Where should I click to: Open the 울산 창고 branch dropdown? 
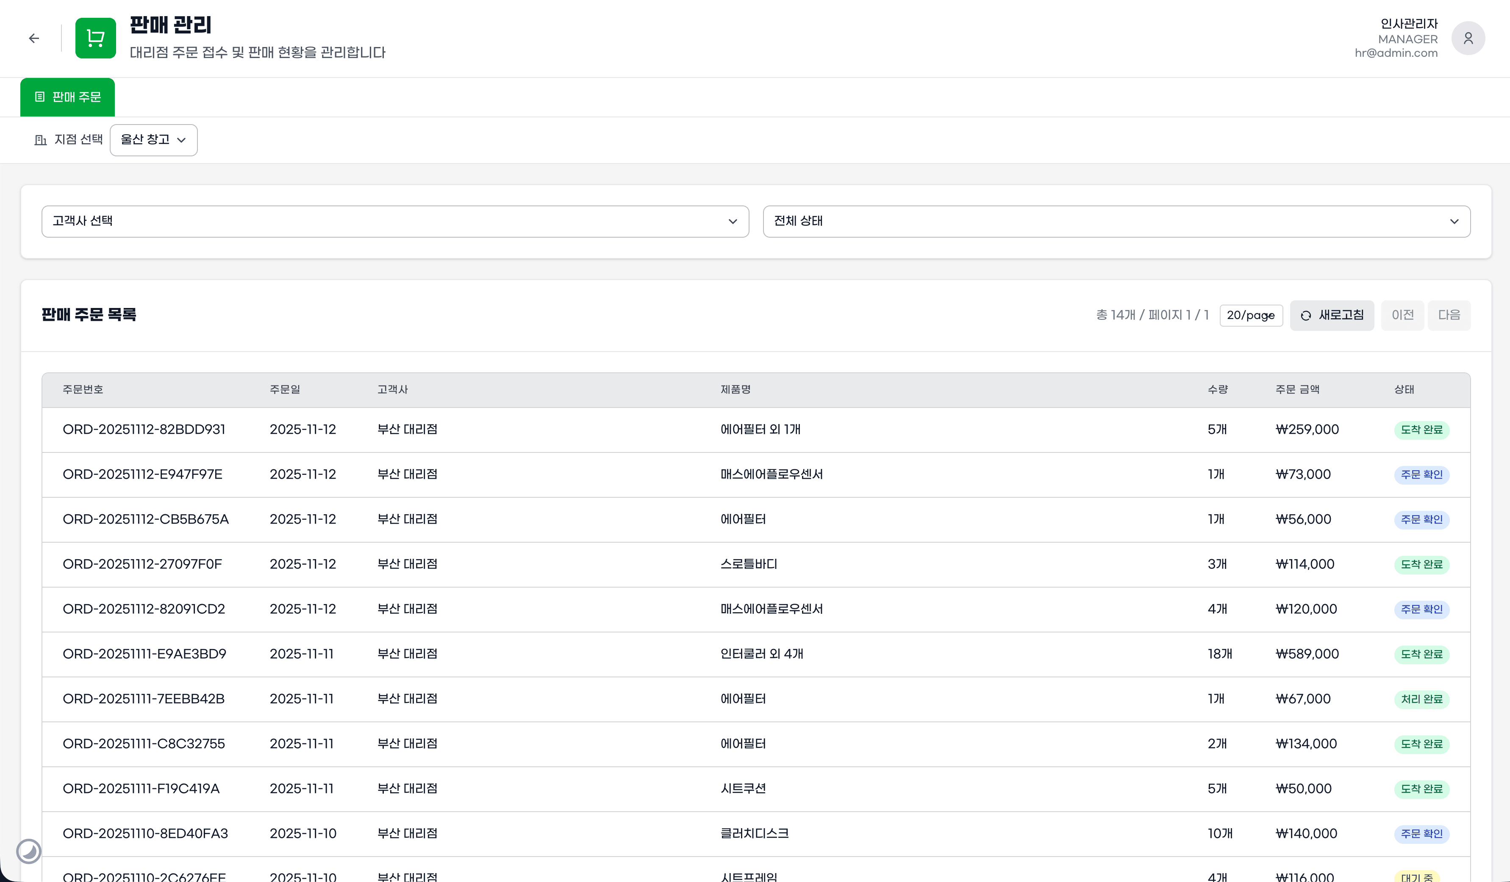pyautogui.click(x=153, y=140)
